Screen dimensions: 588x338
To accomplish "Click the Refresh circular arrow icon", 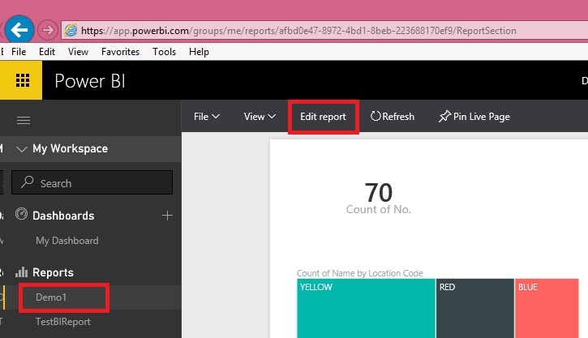I will pyautogui.click(x=376, y=116).
